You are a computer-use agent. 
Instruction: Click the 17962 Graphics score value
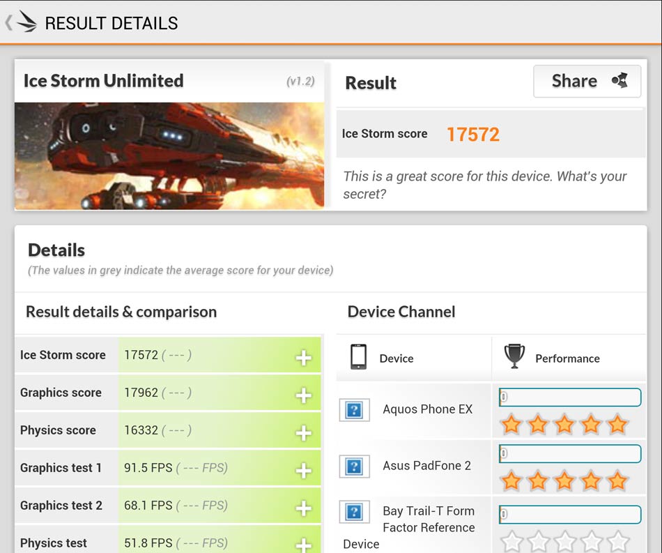pyautogui.click(x=141, y=393)
